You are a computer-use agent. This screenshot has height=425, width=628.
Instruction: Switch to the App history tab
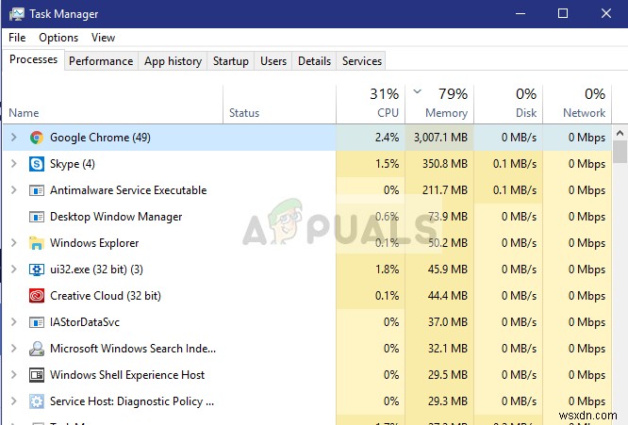[x=173, y=61]
